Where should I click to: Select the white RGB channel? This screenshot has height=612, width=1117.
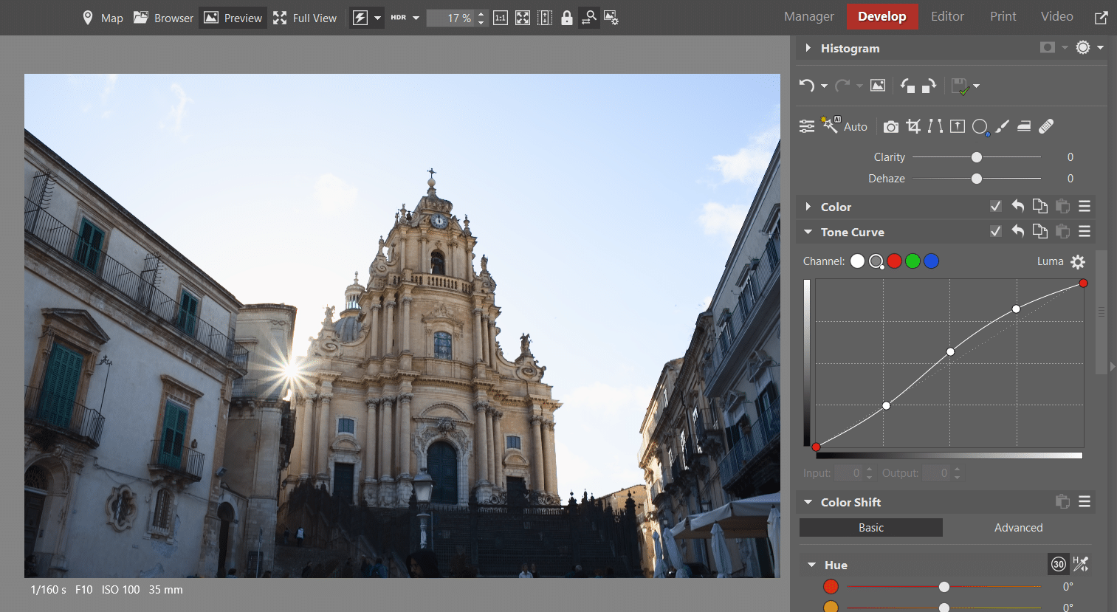[x=857, y=261]
